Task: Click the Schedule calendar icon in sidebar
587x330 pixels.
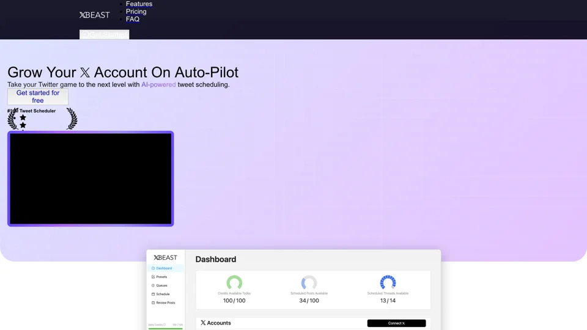Action: pos(153,294)
